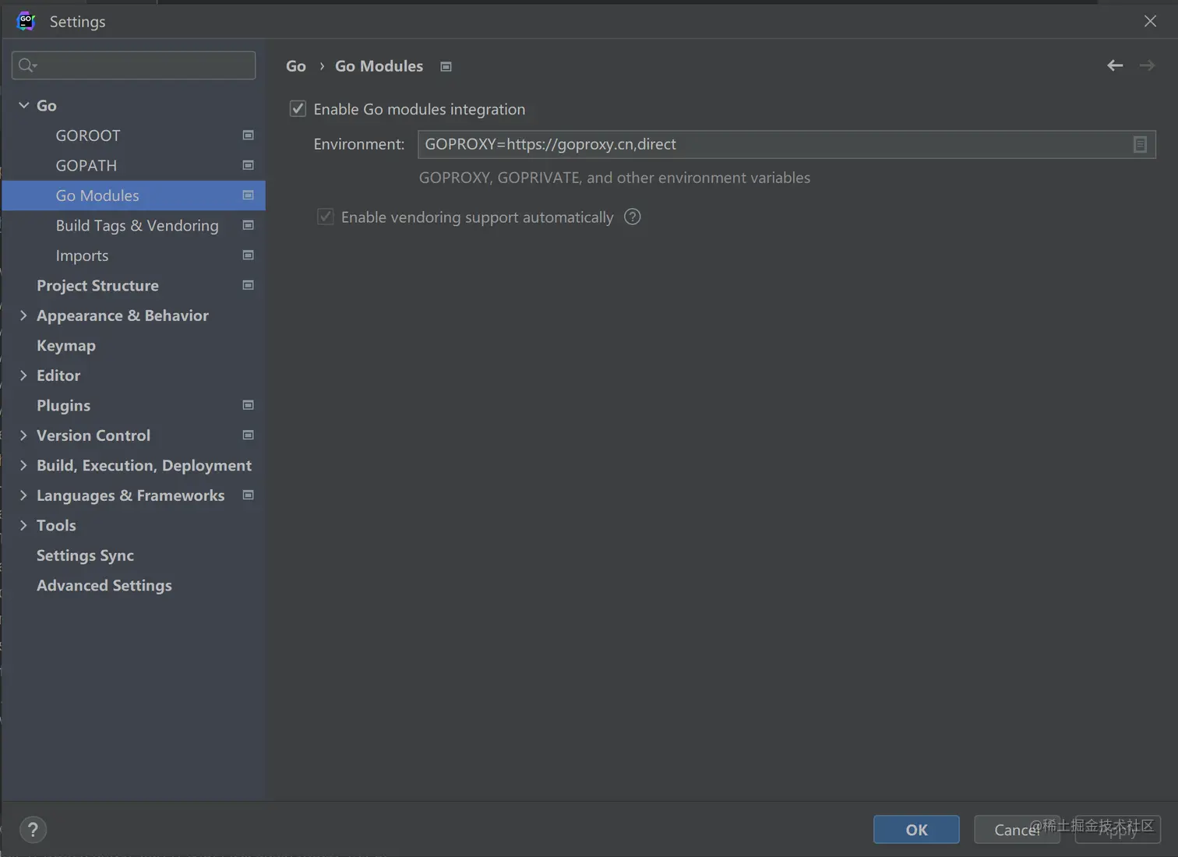1178x857 pixels.
Task: Click the Languages & Frameworks label
Action: point(131,496)
